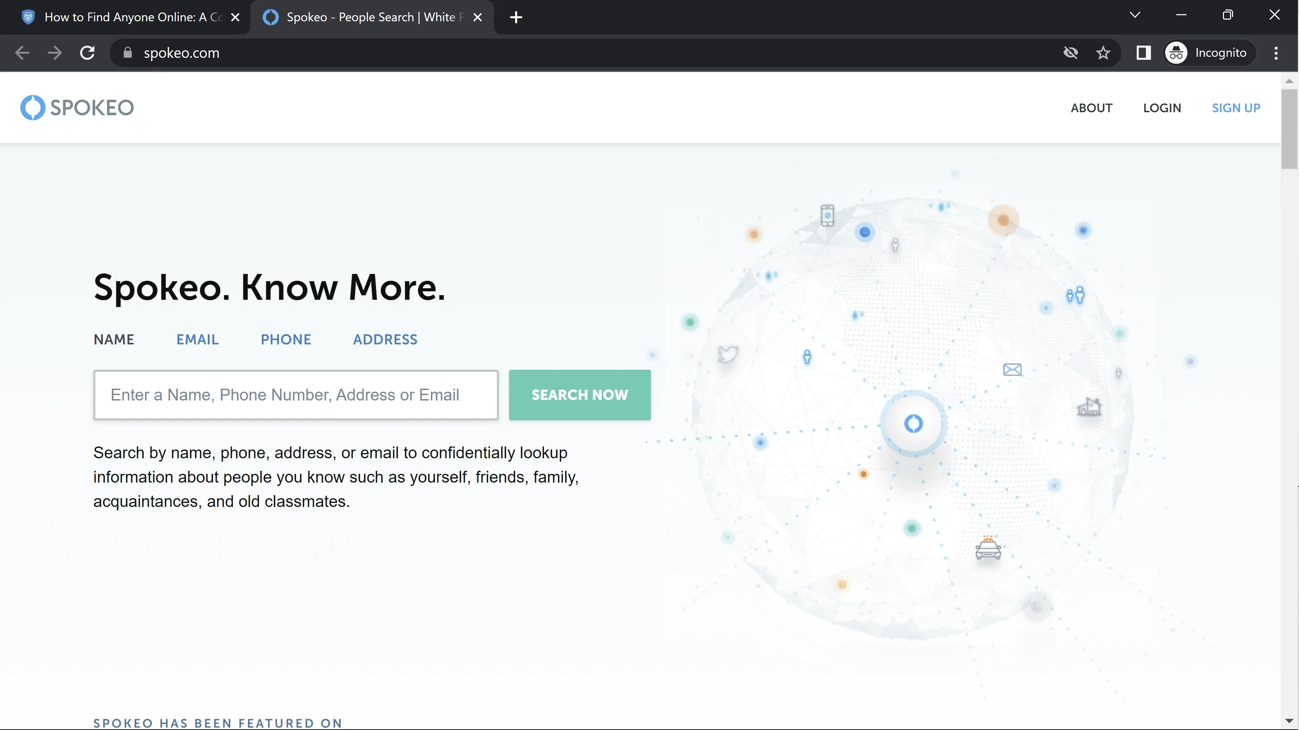
Task: Expand the tab search dropdown arrow
Action: (x=1135, y=15)
